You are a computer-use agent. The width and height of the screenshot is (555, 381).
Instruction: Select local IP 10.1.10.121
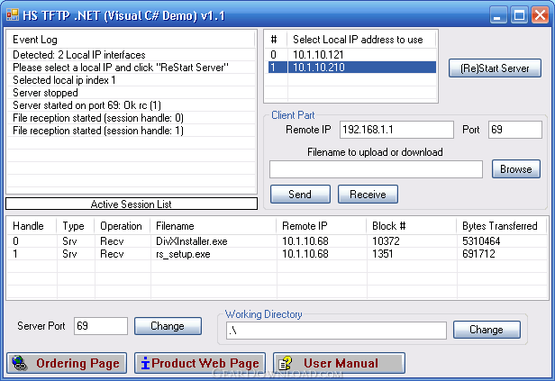[x=351, y=54]
